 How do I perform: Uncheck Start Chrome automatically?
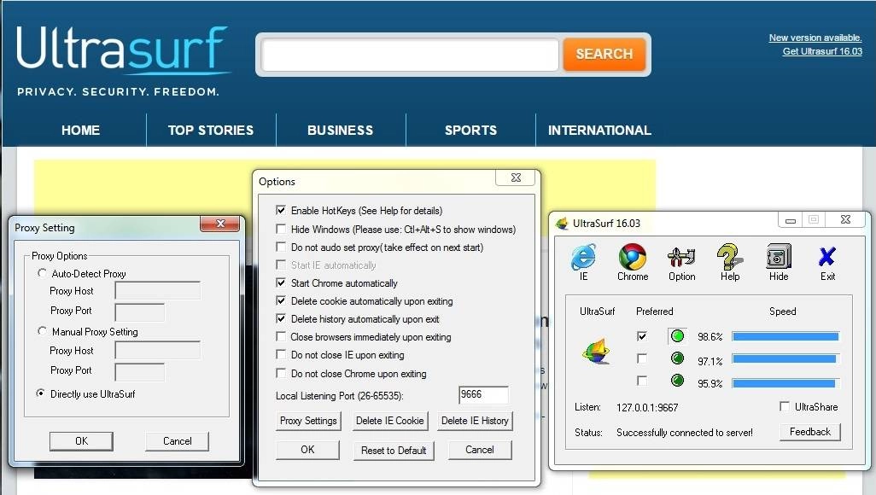[x=281, y=282]
